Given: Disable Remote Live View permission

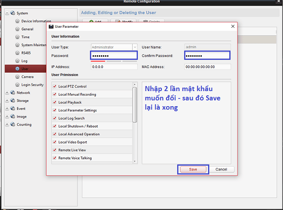Looking at the screenshot, I should 55,150.
